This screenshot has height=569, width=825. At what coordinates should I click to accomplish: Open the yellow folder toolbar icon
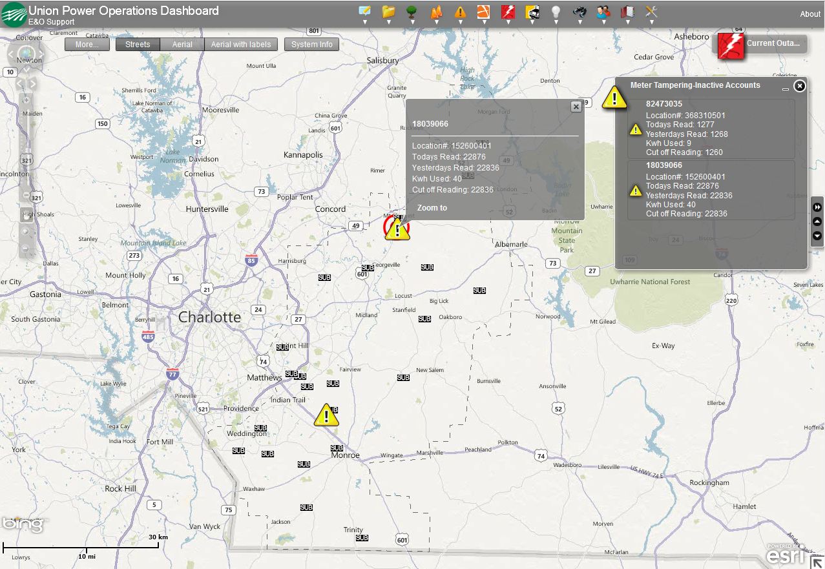388,12
